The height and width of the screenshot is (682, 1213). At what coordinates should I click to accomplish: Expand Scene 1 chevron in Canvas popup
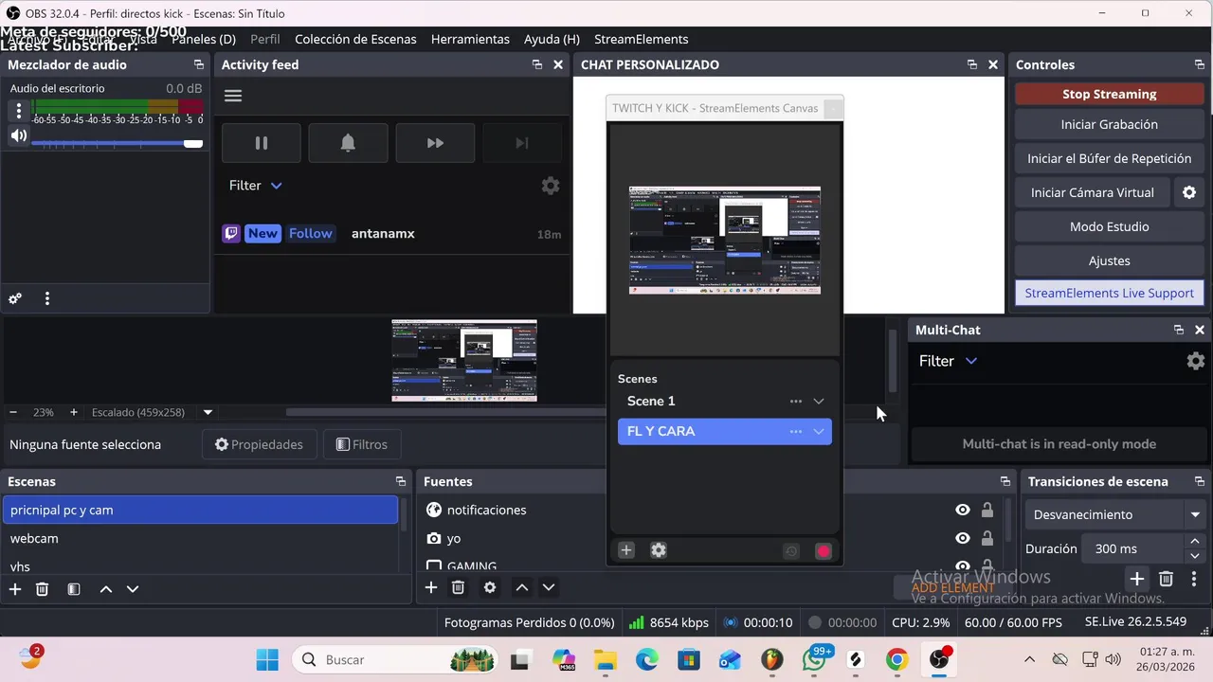click(819, 402)
